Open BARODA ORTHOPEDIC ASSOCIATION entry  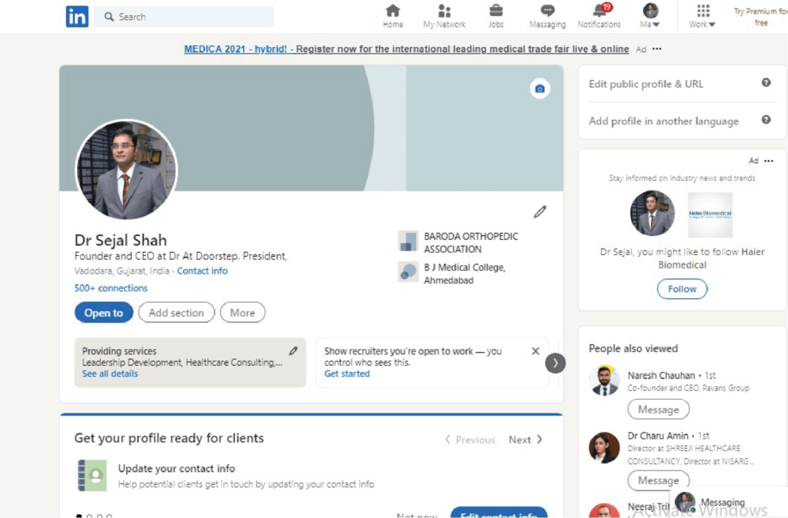[458, 242]
